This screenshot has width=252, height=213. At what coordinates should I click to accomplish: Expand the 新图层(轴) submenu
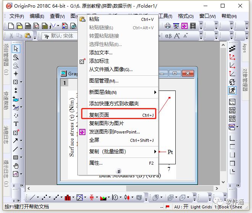(123, 92)
